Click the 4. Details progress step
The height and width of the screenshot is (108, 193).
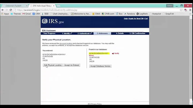120,33
